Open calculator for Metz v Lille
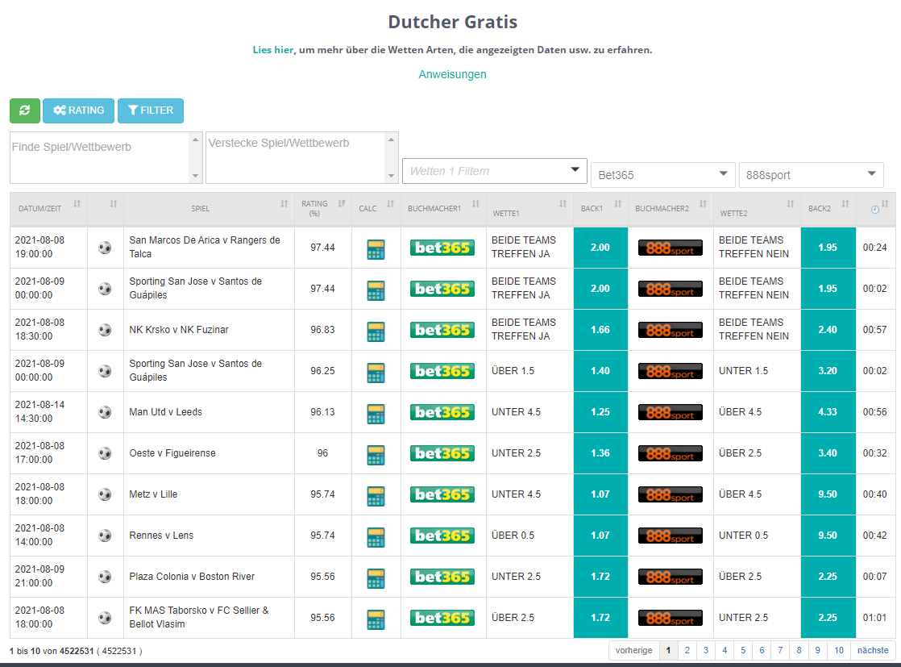The width and height of the screenshot is (901, 667). (376, 496)
